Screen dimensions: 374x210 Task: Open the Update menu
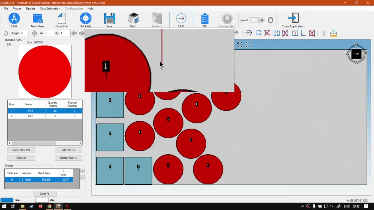pos(31,8)
